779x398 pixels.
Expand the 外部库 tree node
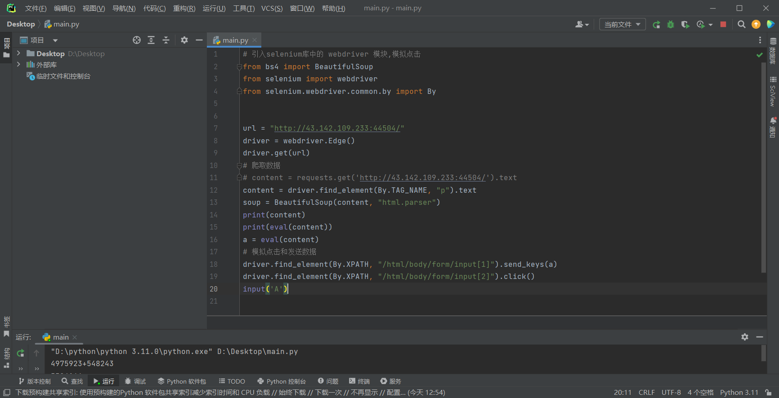coord(18,64)
